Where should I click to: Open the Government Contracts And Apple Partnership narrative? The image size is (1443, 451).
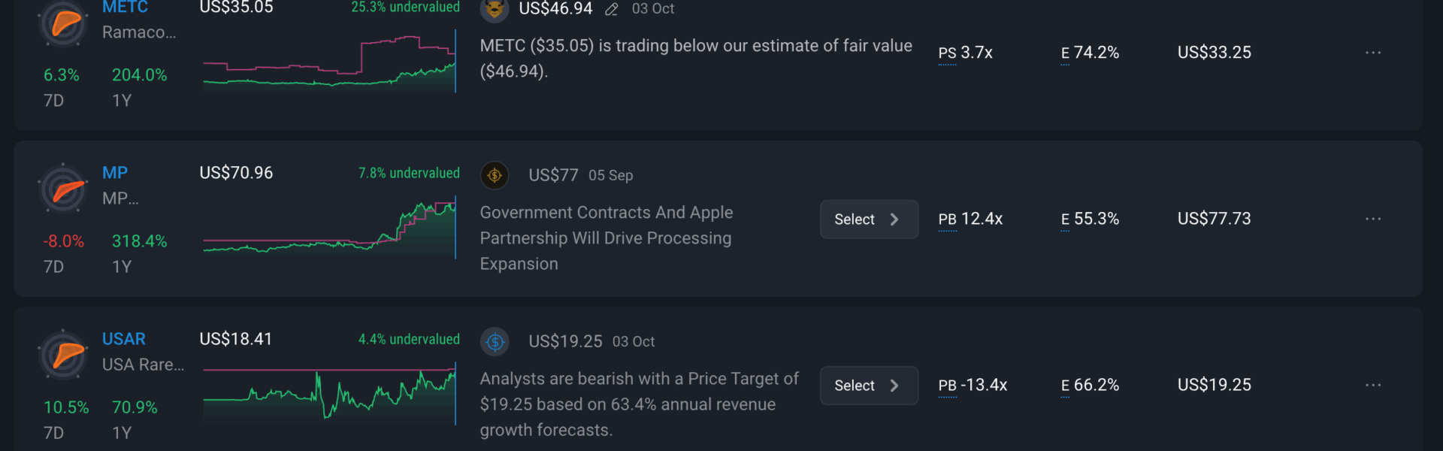[x=606, y=238]
